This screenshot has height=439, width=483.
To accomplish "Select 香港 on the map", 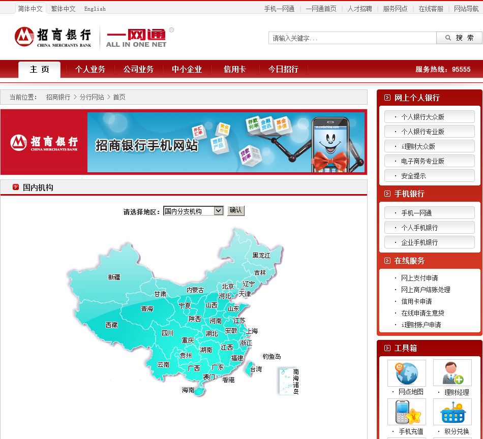I will [x=229, y=380].
